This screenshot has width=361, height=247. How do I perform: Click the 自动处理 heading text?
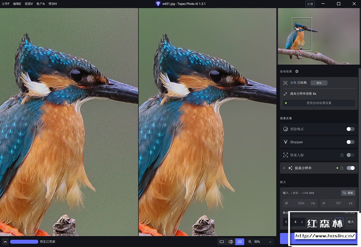(286, 71)
